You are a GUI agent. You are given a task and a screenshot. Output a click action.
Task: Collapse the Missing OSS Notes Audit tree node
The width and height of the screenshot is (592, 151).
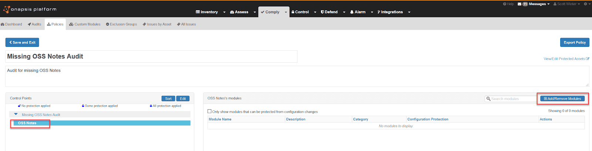click(x=16, y=114)
